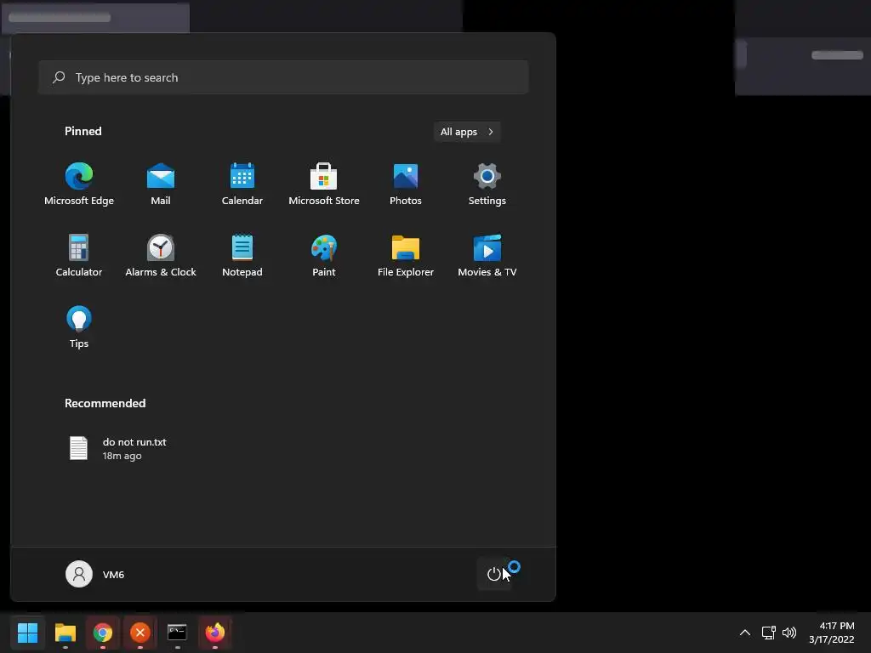Viewport: 871px width, 653px height.
Task: Open Microsoft Store
Action: [x=324, y=185]
